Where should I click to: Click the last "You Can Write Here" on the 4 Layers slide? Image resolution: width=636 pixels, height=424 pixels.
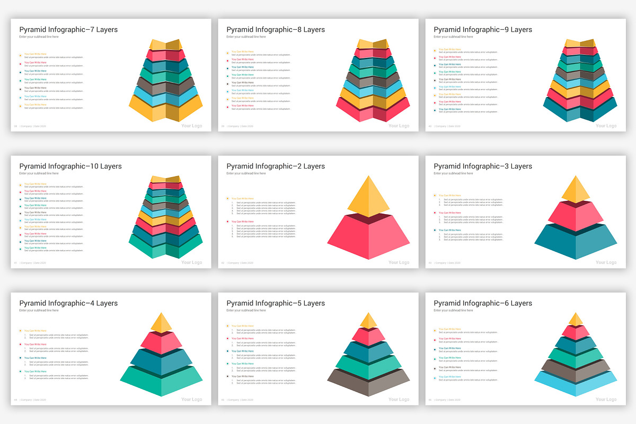[36, 372]
